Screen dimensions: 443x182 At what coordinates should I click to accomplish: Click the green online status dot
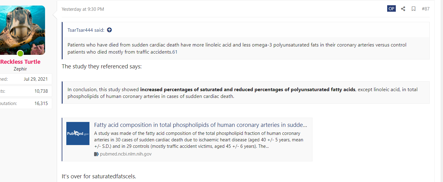[x=20, y=54]
